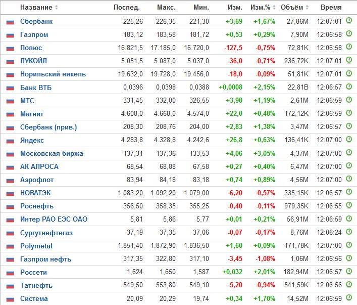Open the Банк ВТБ stock link

coord(36,88)
